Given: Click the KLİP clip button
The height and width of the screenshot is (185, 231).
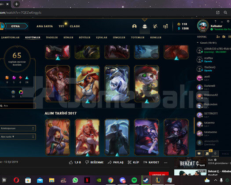Looking at the screenshot, I should (x=133, y=163).
